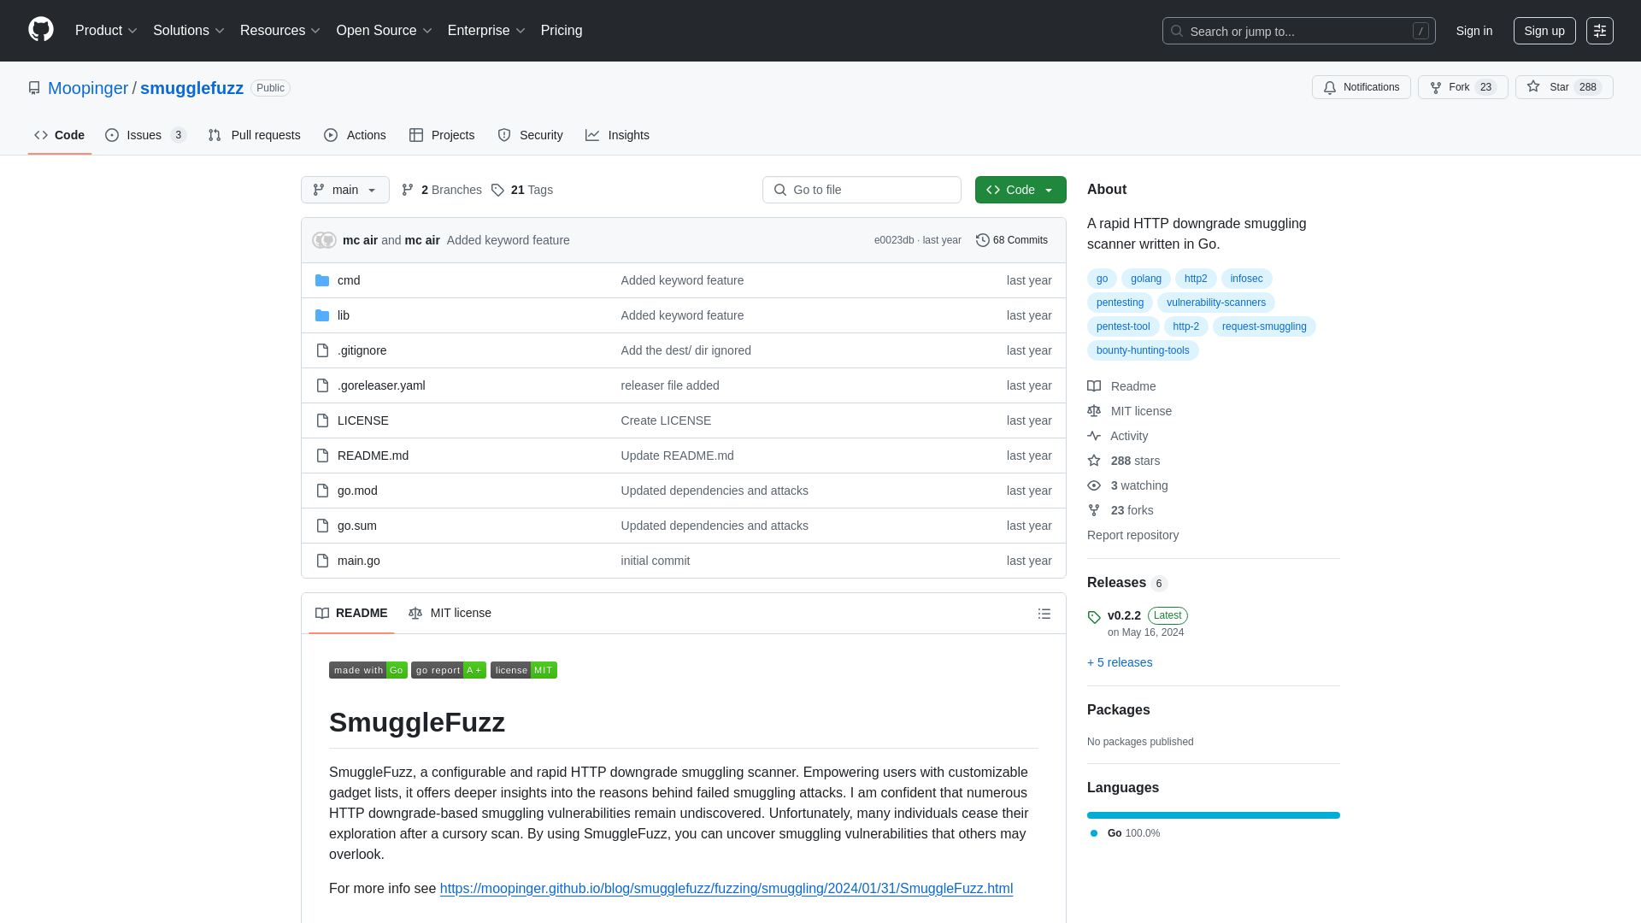Click the Sign in link

1474,31
